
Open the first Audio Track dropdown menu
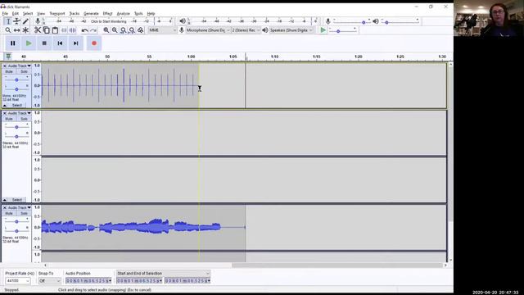19,66
